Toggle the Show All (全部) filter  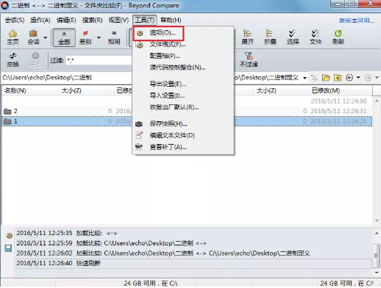click(64, 37)
